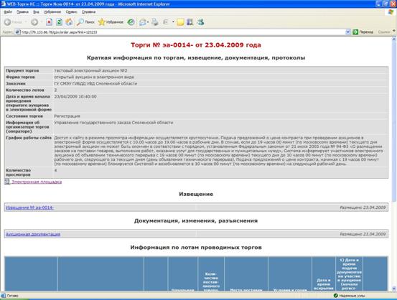Open the Аукционная документация link

coord(33,234)
